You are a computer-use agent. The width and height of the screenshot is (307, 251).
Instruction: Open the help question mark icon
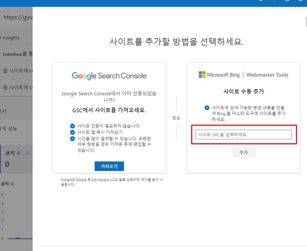274,1
